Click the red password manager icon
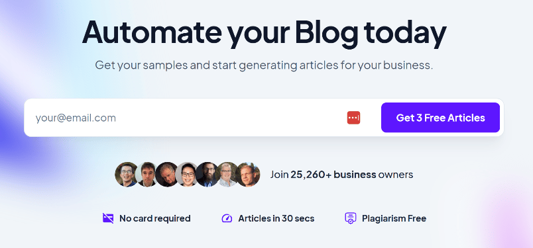 click(x=353, y=118)
